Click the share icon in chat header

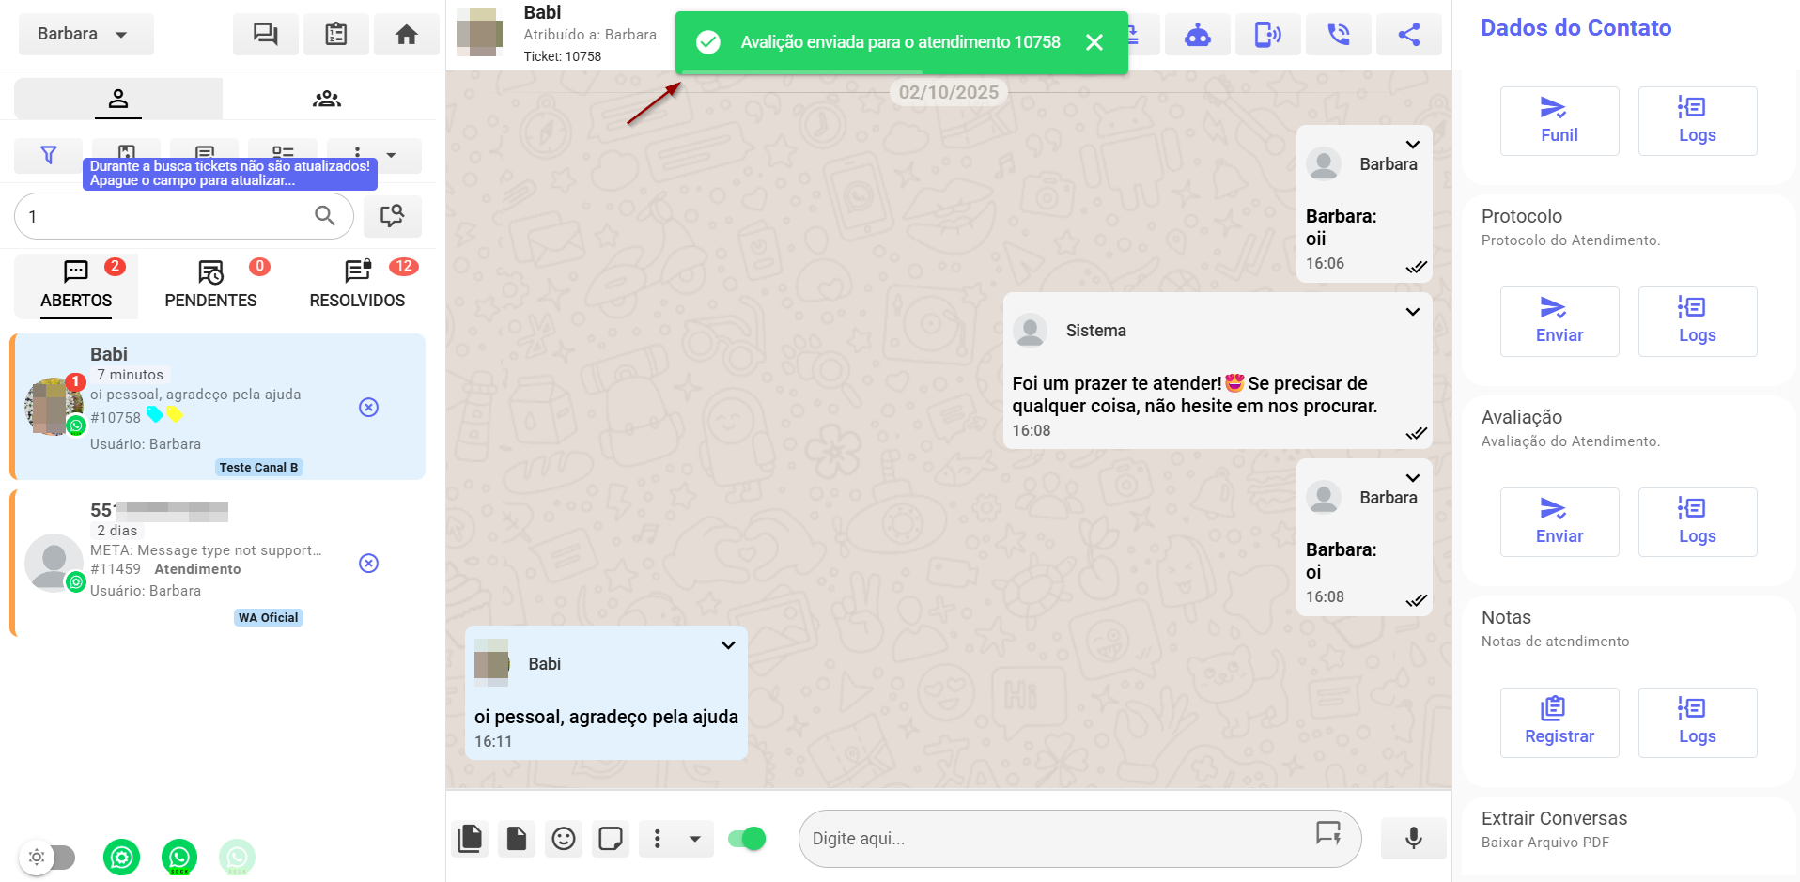click(x=1408, y=35)
